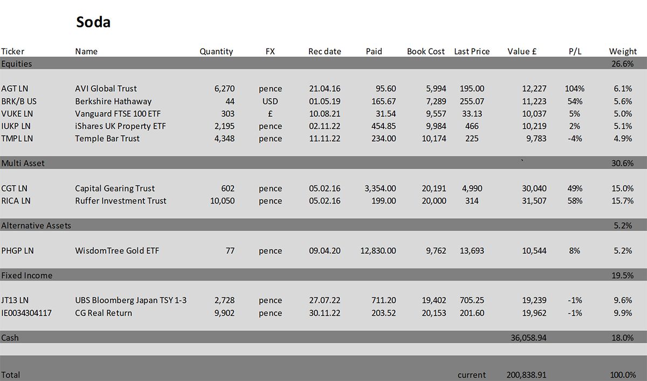Select AVI Global Trust quantity 6,270
Viewport: 647px width, 381px height.
click(x=224, y=88)
